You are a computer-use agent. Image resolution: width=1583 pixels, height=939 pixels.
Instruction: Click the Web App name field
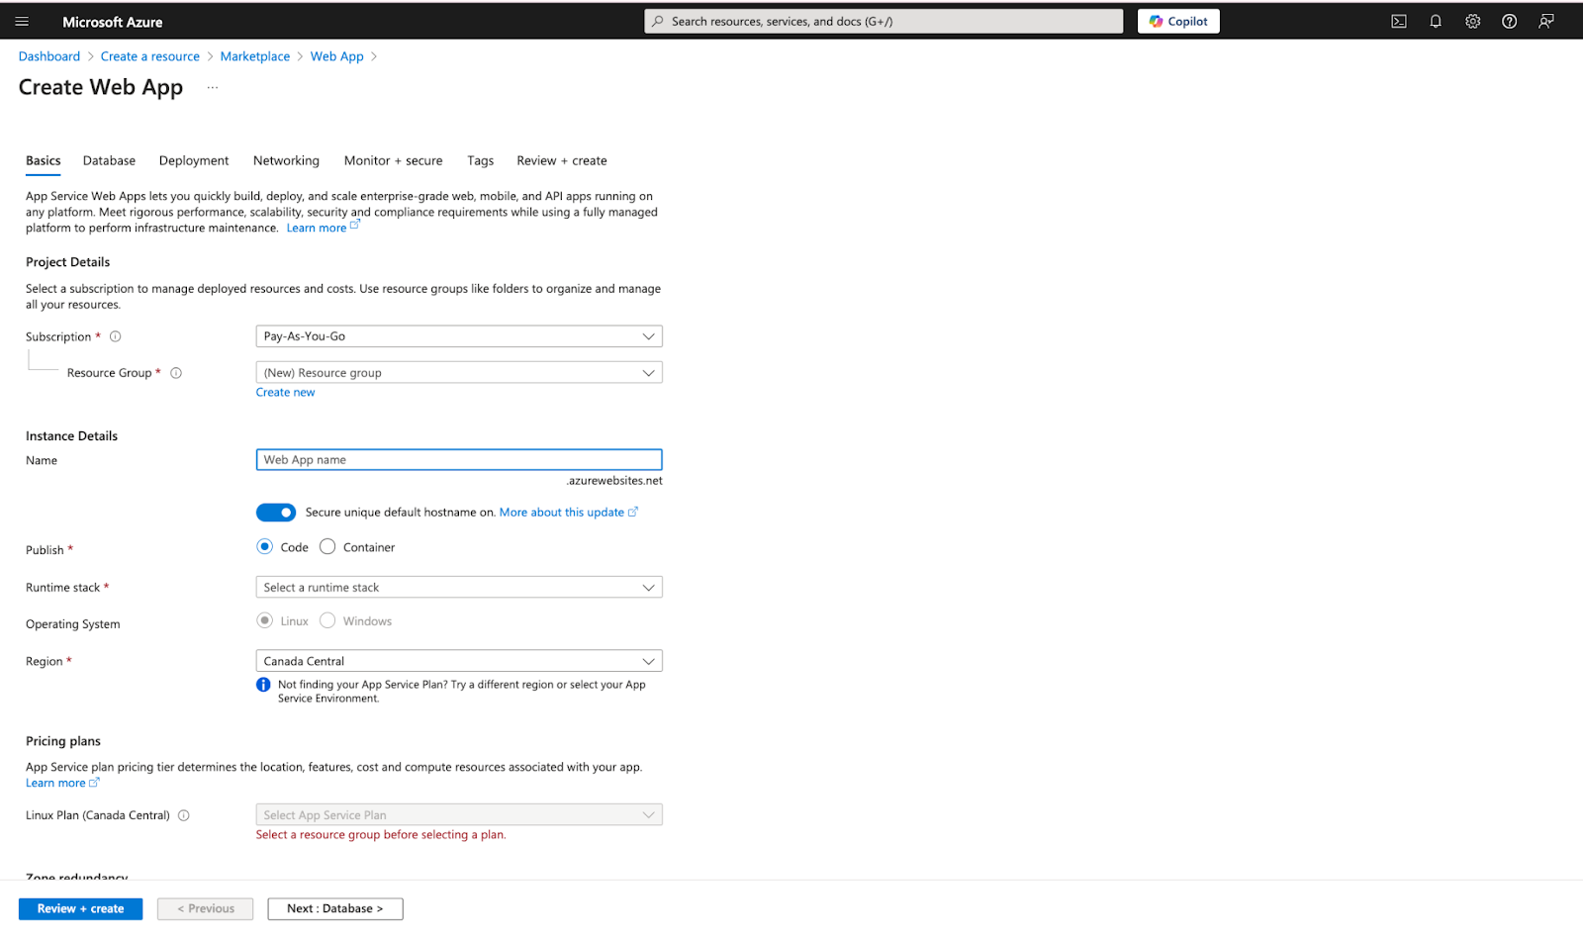pyautogui.click(x=459, y=460)
